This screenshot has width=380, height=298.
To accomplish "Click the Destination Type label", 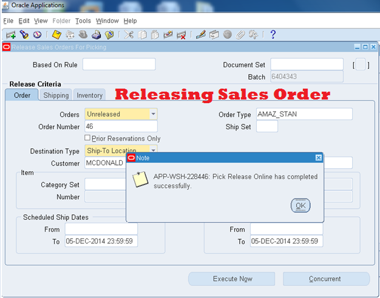I will [x=55, y=151].
